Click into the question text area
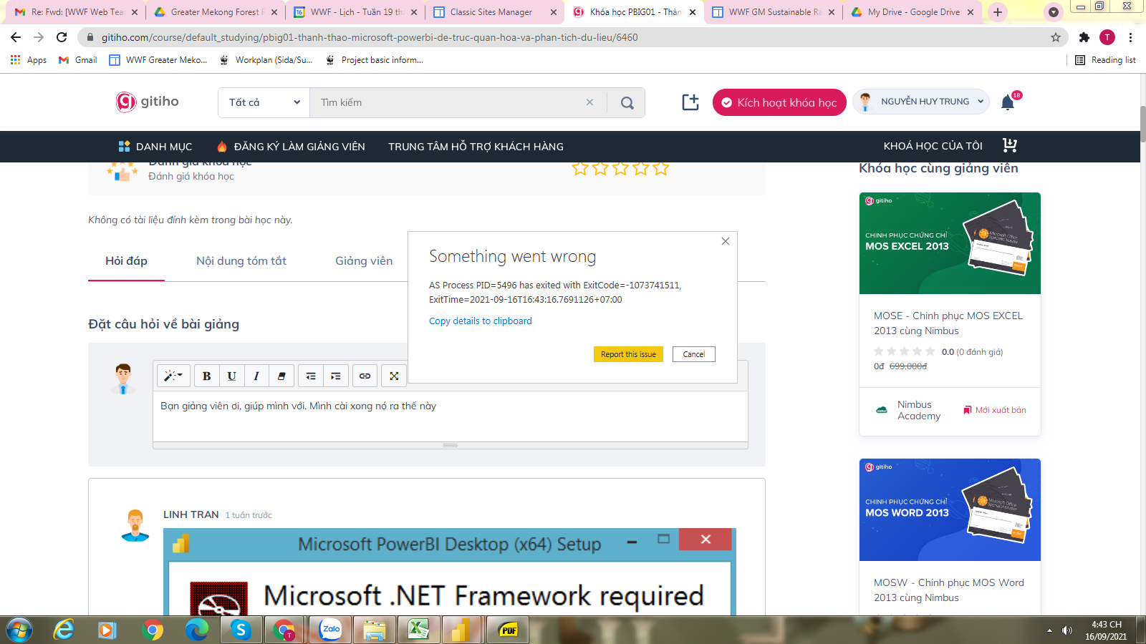The width and height of the screenshot is (1146, 644). tap(451, 416)
